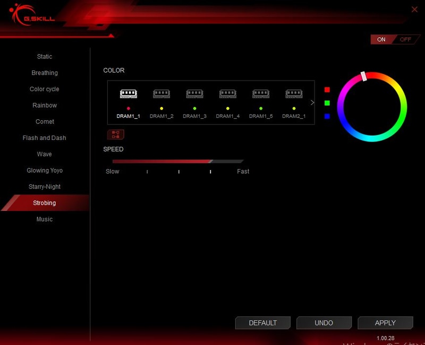Viewport: 425px width, 345px height.
Task: Select the DRAM1_1 memory module icon
Action: (129, 94)
